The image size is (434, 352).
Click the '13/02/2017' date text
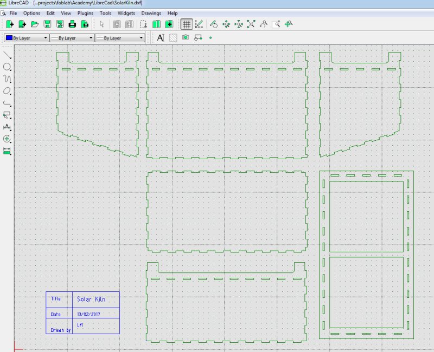pos(88,314)
